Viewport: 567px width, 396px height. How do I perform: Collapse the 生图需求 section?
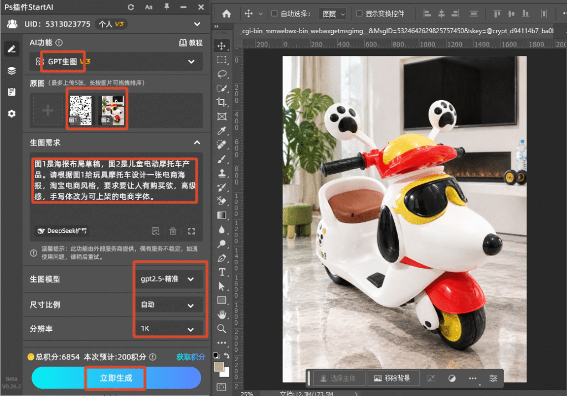[x=197, y=142]
